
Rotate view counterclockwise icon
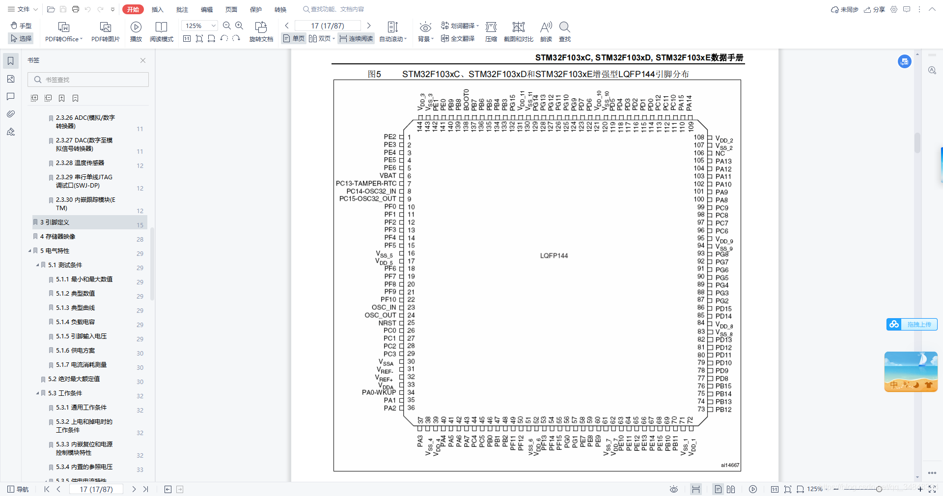(224, 38)
